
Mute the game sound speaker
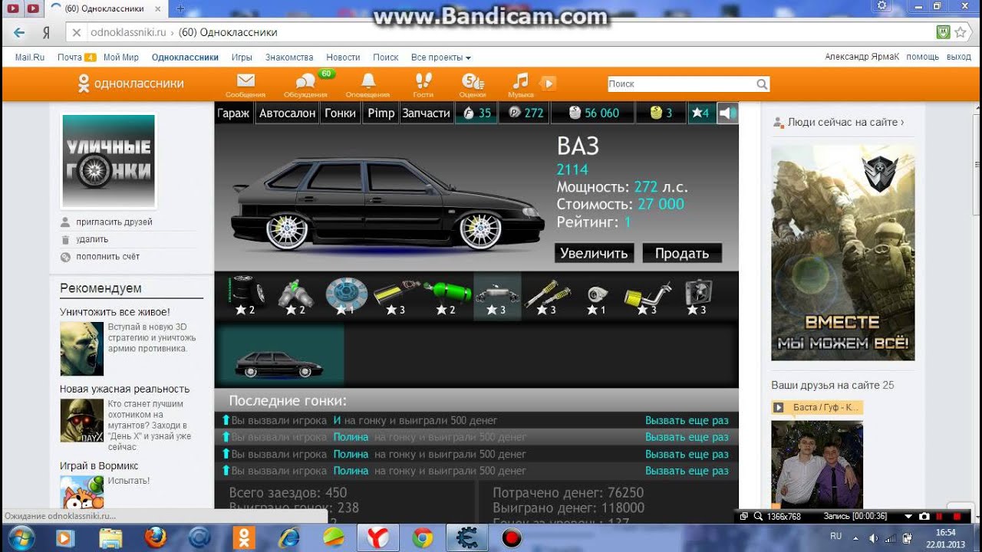[727, 113]
